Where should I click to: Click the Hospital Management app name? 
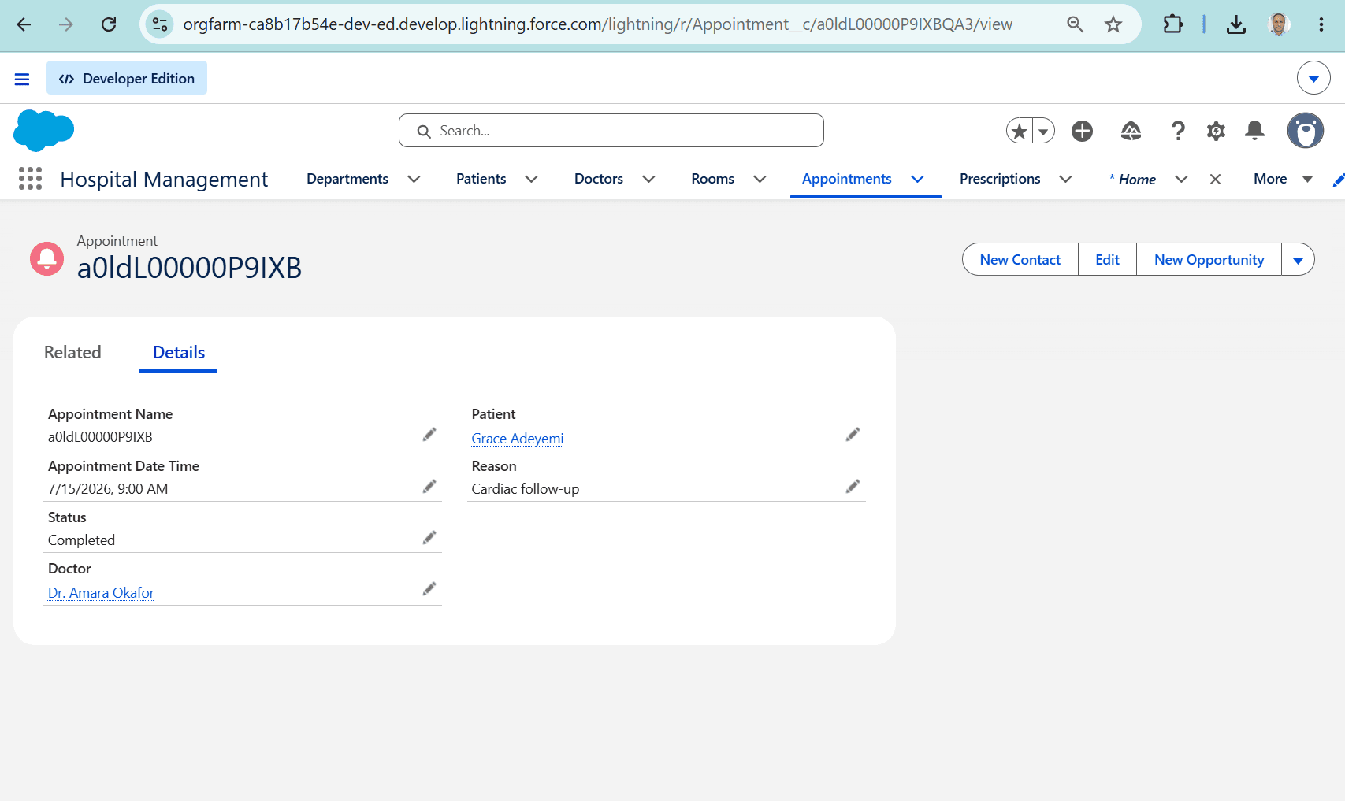click(164, 180)
